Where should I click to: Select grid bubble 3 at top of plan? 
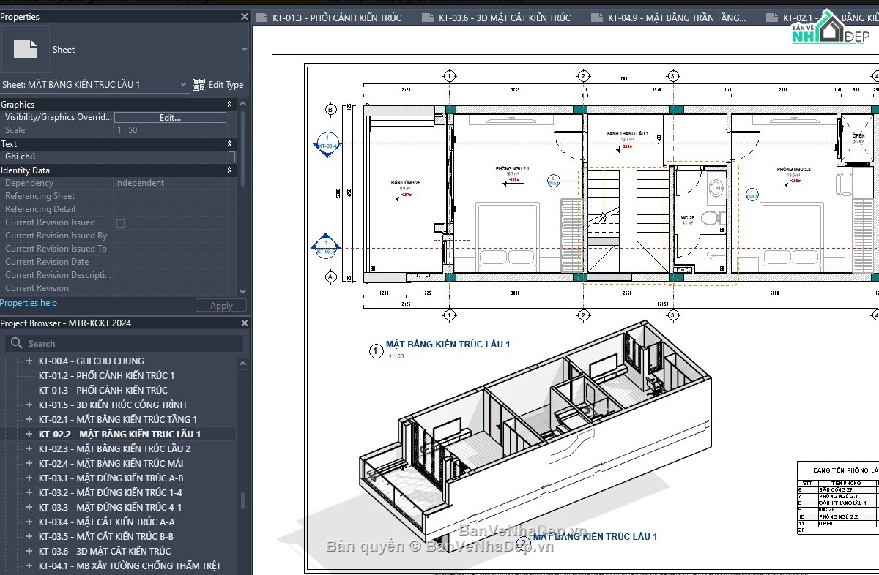pos(672,76)
